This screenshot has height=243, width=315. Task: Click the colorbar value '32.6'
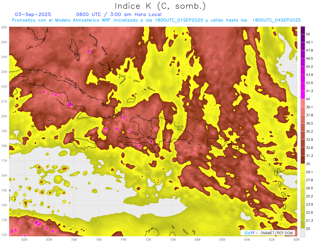(309, 148)
